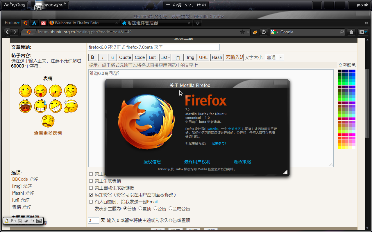Go to the Firefox home page
The image size is (372, 232).
(x=351, y=32)
